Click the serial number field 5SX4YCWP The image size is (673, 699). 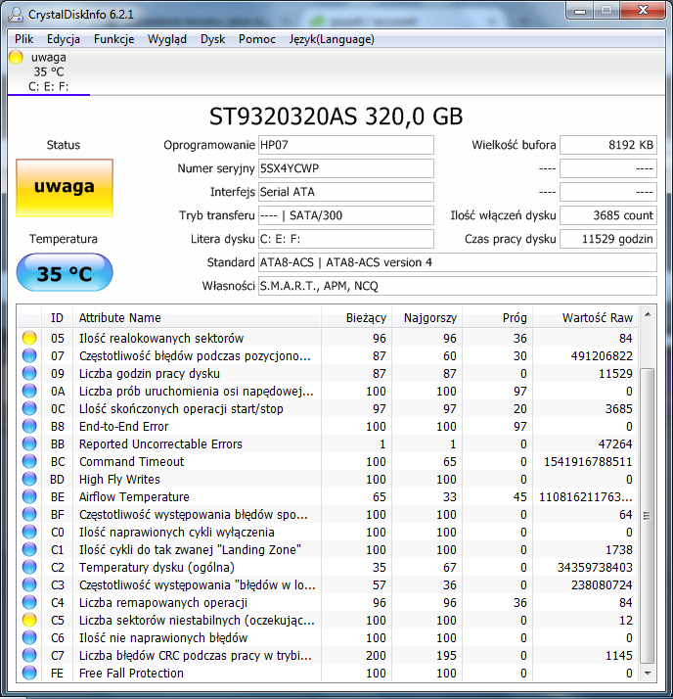click(345, 168)
